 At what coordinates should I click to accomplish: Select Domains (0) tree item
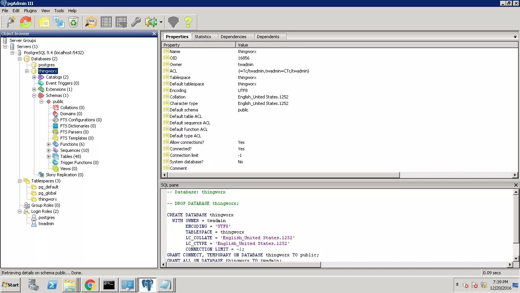tap(71, 114)
